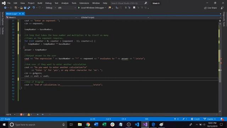Click the Type here to search taskbar box

(38, 124)
